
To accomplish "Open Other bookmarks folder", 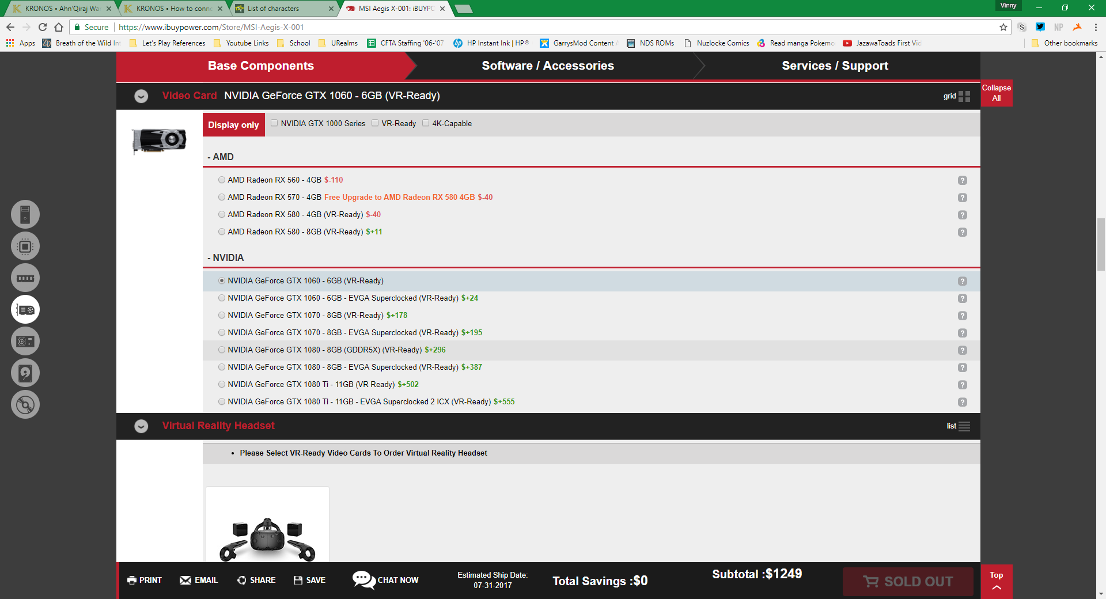I will [x=1065, y=43].
